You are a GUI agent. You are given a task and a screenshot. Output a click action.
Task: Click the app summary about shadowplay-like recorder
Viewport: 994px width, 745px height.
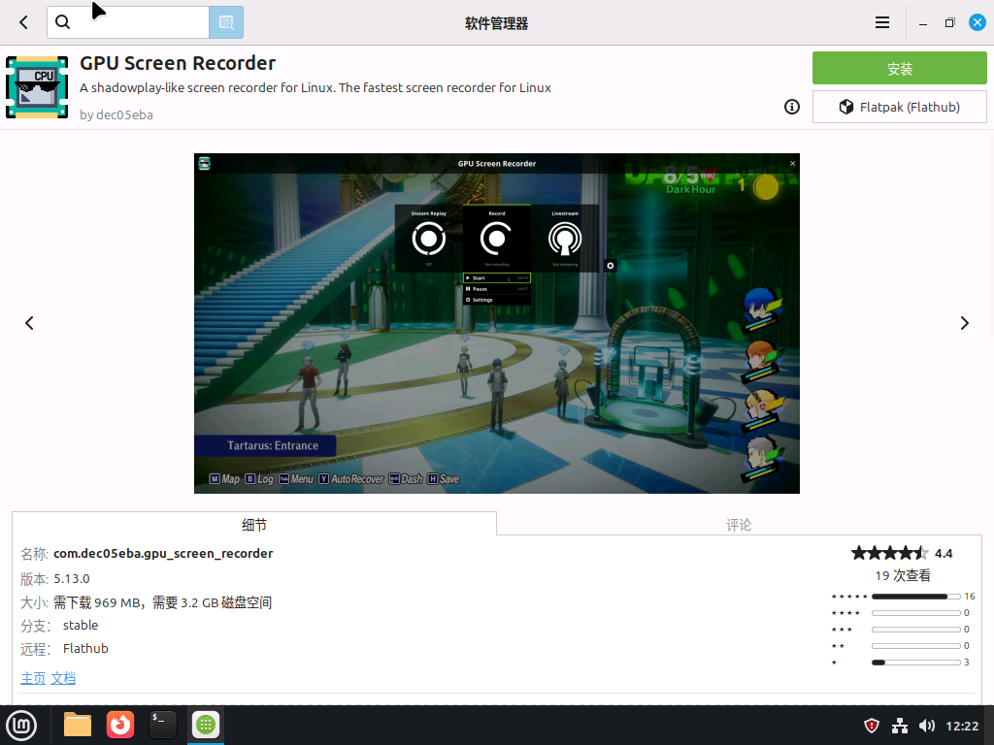[315, 87]
